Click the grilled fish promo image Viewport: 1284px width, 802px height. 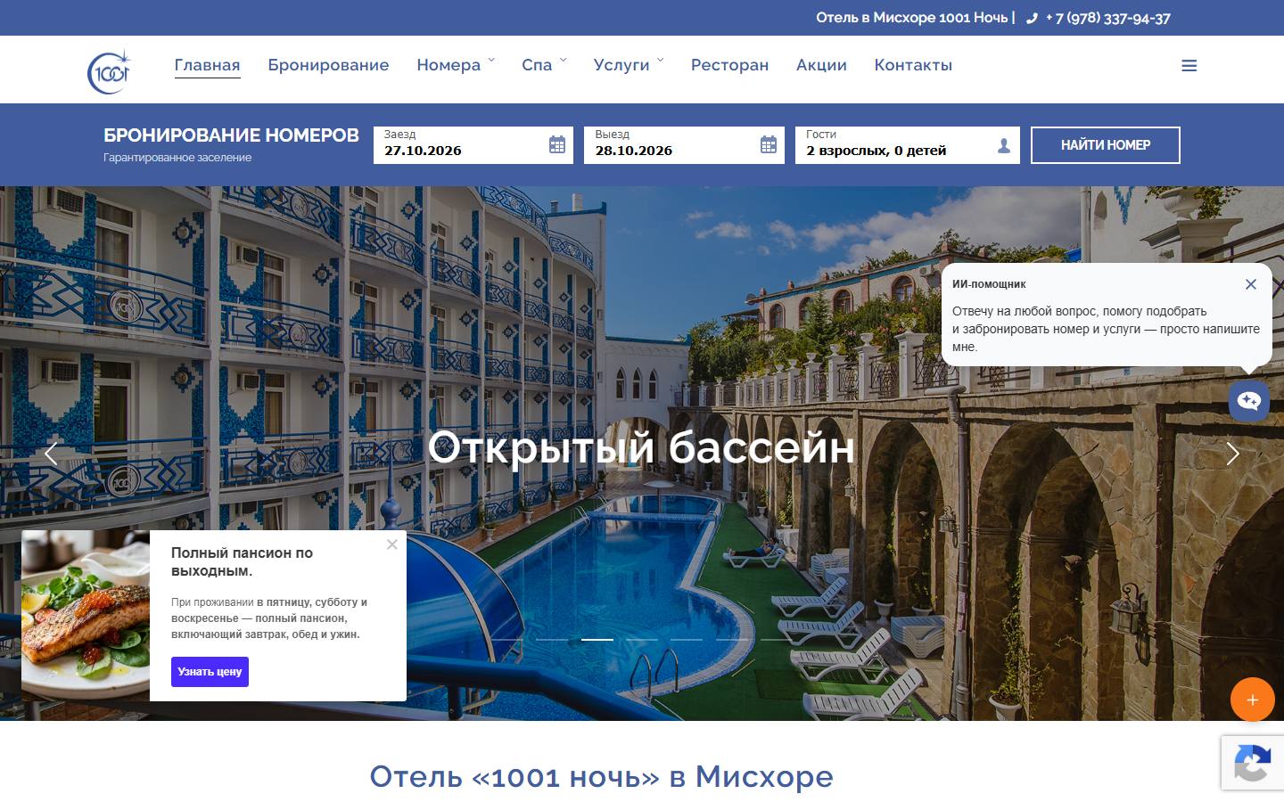[x=86, y=616]
